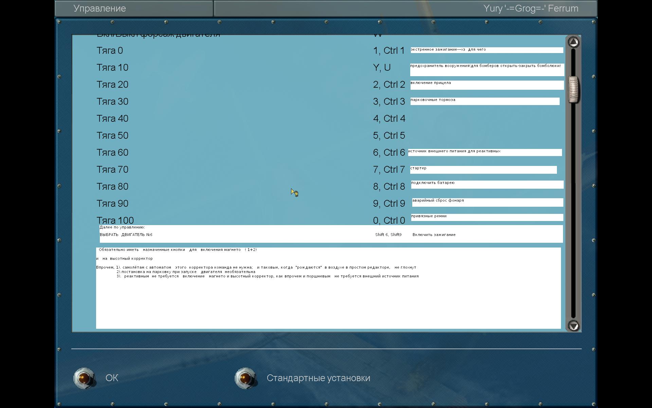Click the Стандартные установки text label

point(318,378)
